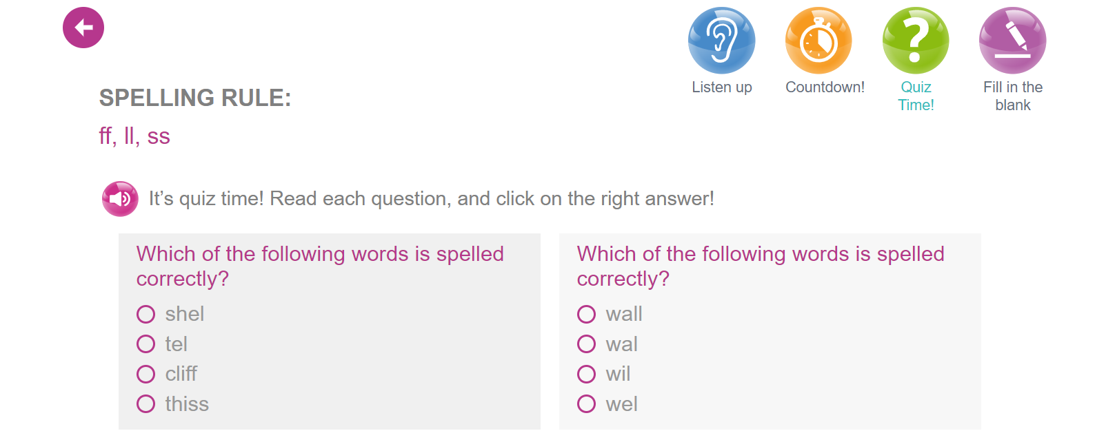This screenshot has height=442, width=1095.
Task: Select the 'cliff' radio button
Action: pyautogui.click(x=146, y=374)
